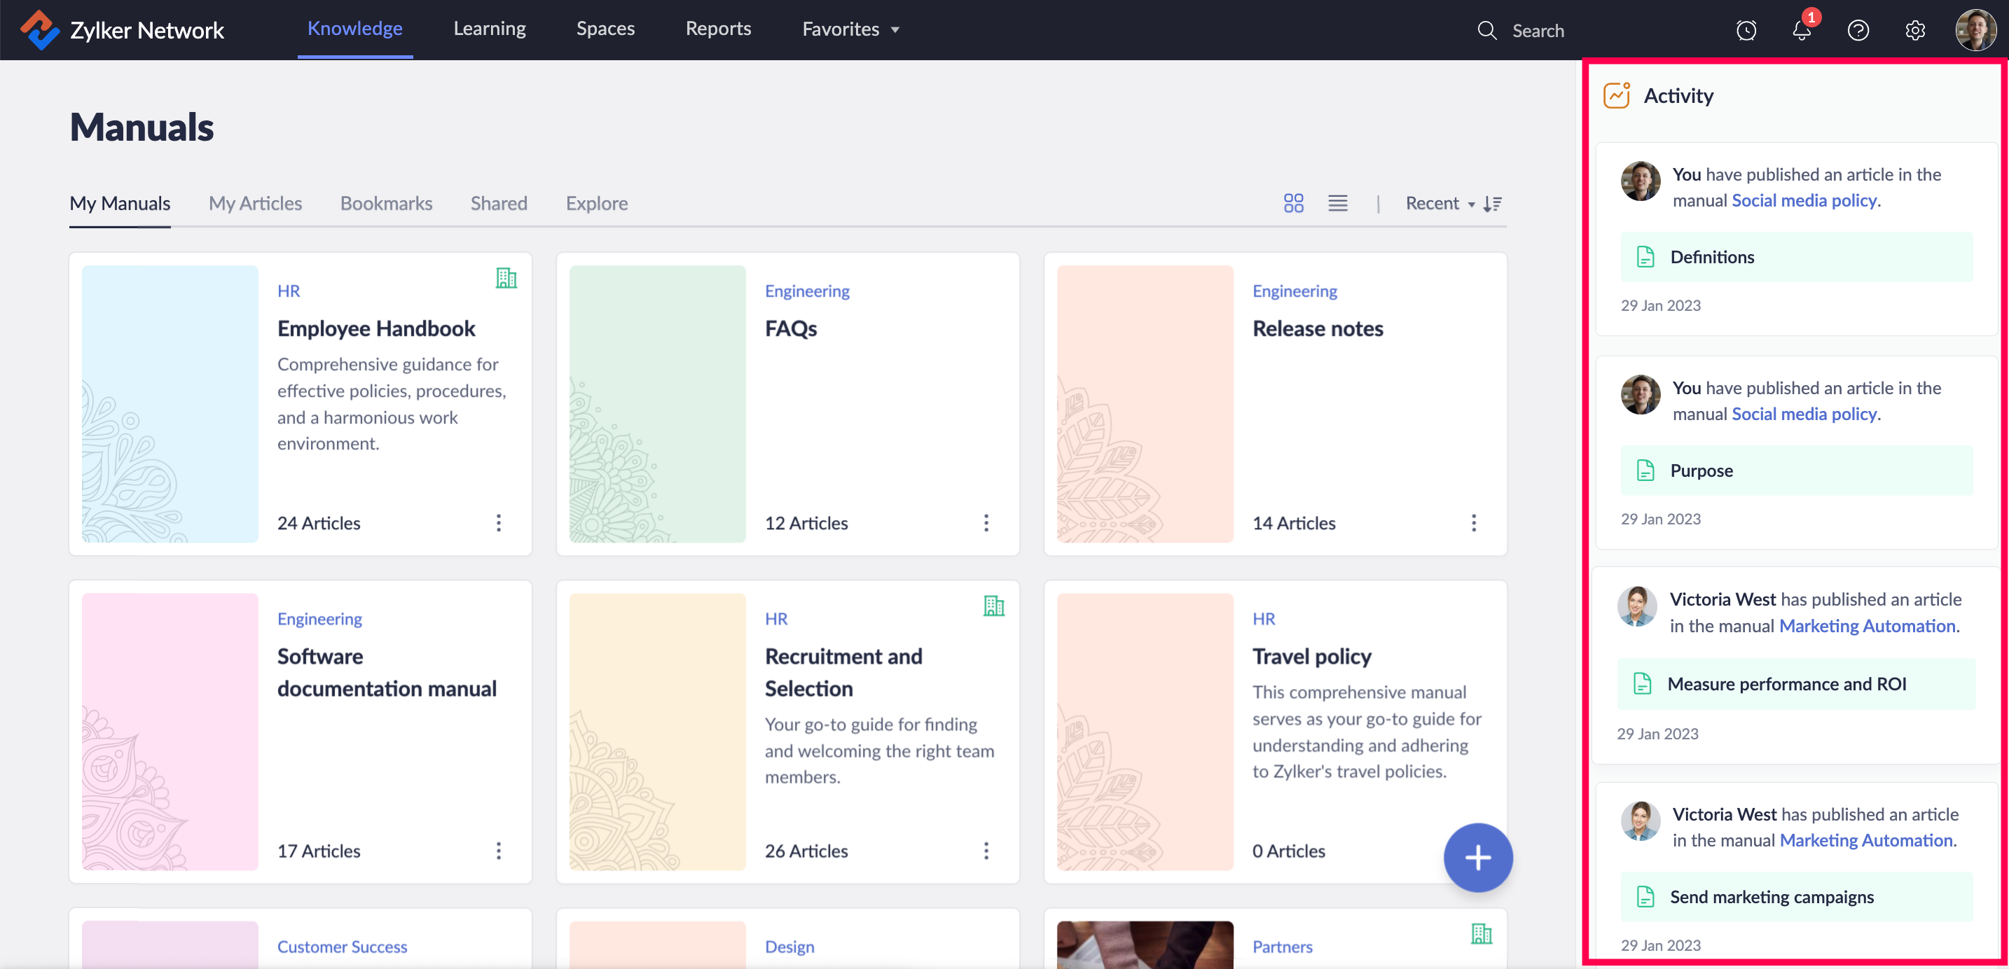Switch to list view layout
The image size is (2009, 969).
click(1337, 204)
